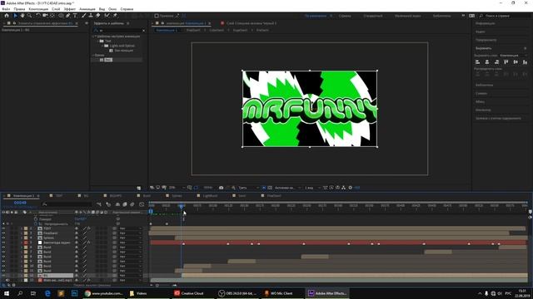
Task: Toggle the transparency grid in viewer
Action: 270,188
